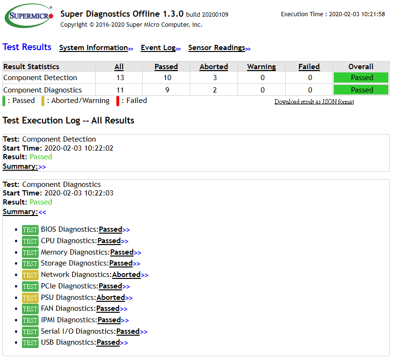Viewport: 393px width, 359px height.
Task: Filter results by Aborted column header
Action: click(x=214, y=67)
